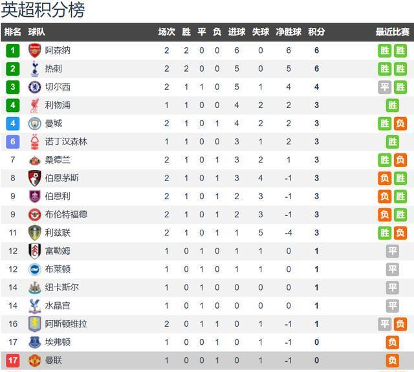
Task: Click the Liverpool club crest icon
Action: coord(35,105)
